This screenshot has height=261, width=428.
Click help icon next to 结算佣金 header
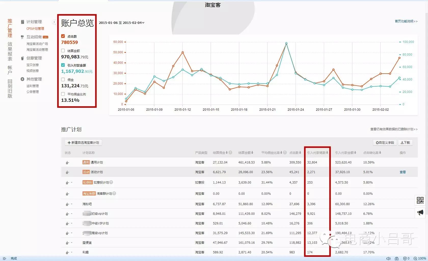click(x=230, y=153)
